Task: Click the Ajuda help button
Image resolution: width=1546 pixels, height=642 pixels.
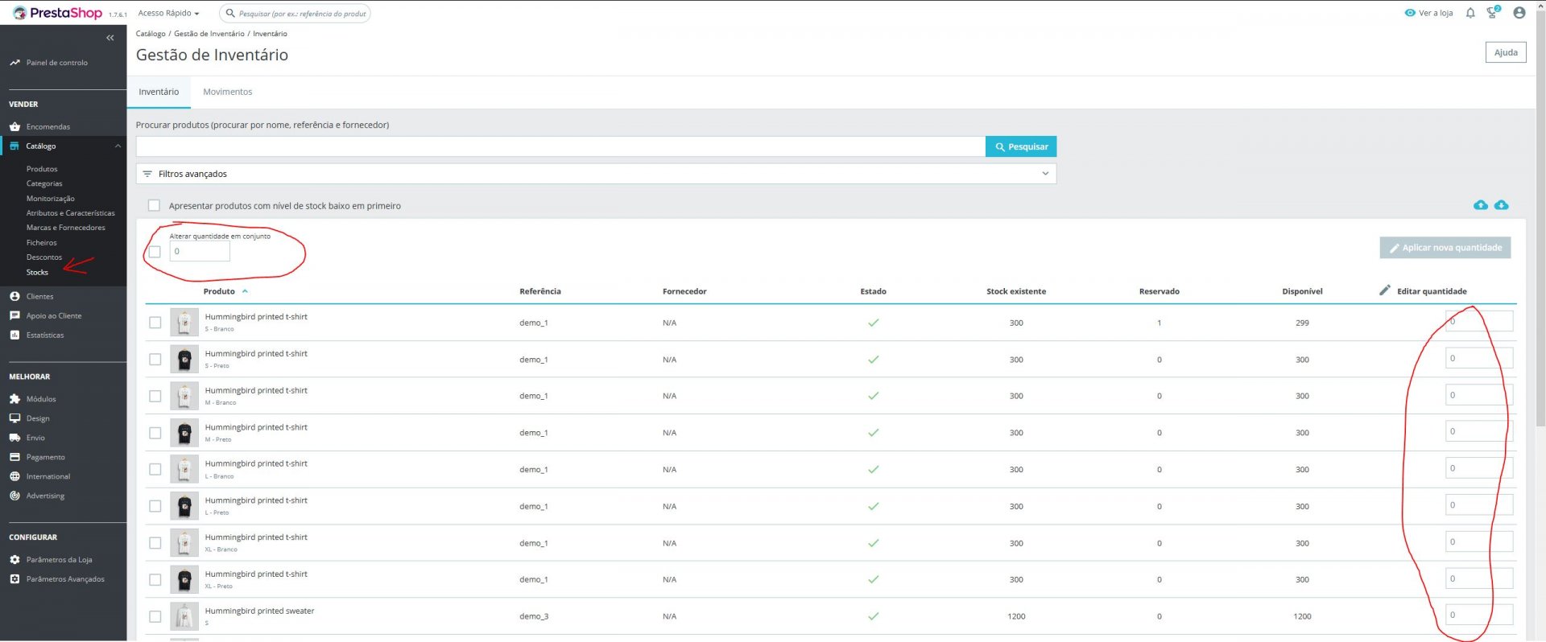Action: click(x=1506, y=52)
